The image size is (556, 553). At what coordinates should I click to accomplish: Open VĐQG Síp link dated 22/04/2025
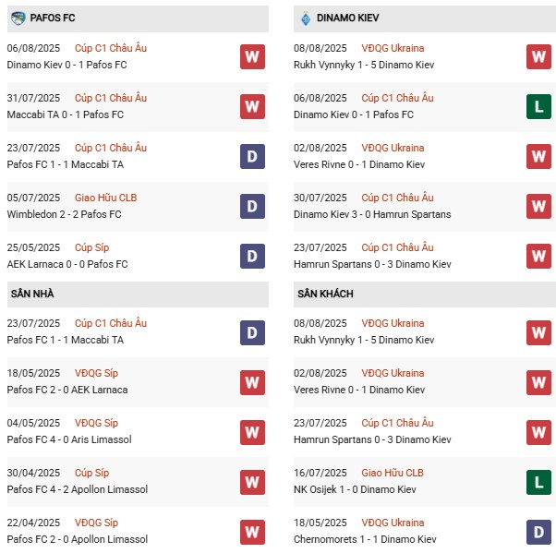coord(96,523)
